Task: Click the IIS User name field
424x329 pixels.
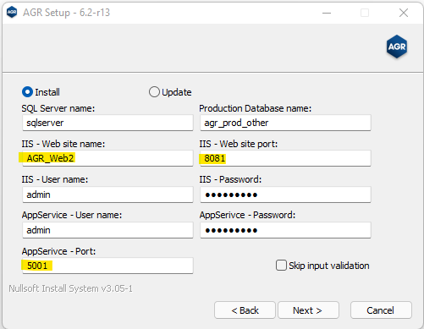Action: tap(107, 195)
